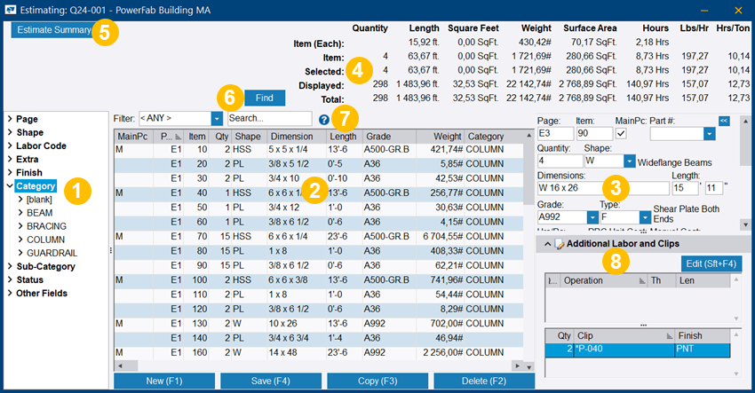755x393 pixels.
Task: Click the application icon in title bar
Action: tap(10, 10)
